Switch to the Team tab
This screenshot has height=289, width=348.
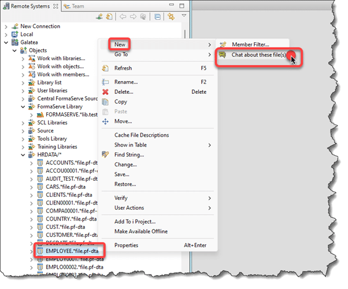(x=76, y=6)
